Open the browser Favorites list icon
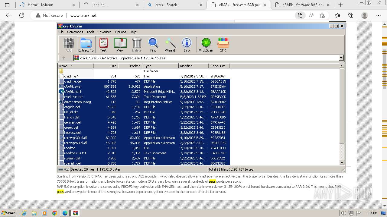Image resolution: width=387 pixels, height=217 pixels. coord(337,15)
